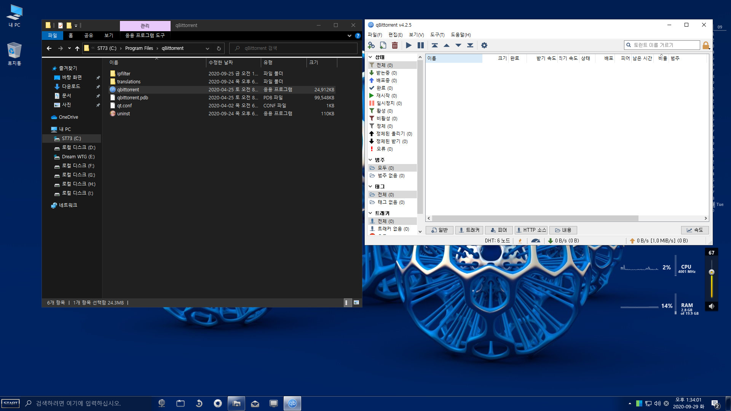Open 파일(F) menu in qBittorrent
This screenshot has width=731, height=411.
coord(375,35)
